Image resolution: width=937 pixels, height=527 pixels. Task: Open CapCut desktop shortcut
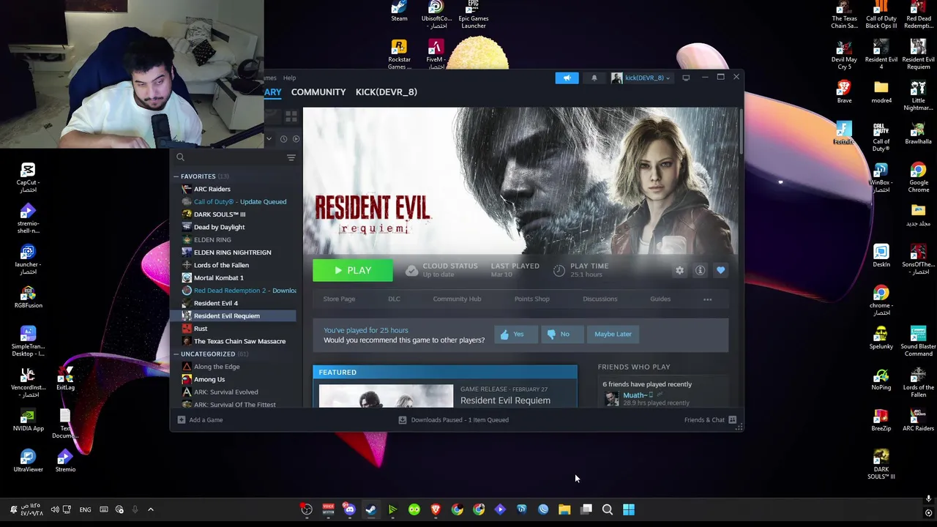click(x=28, y=178)
